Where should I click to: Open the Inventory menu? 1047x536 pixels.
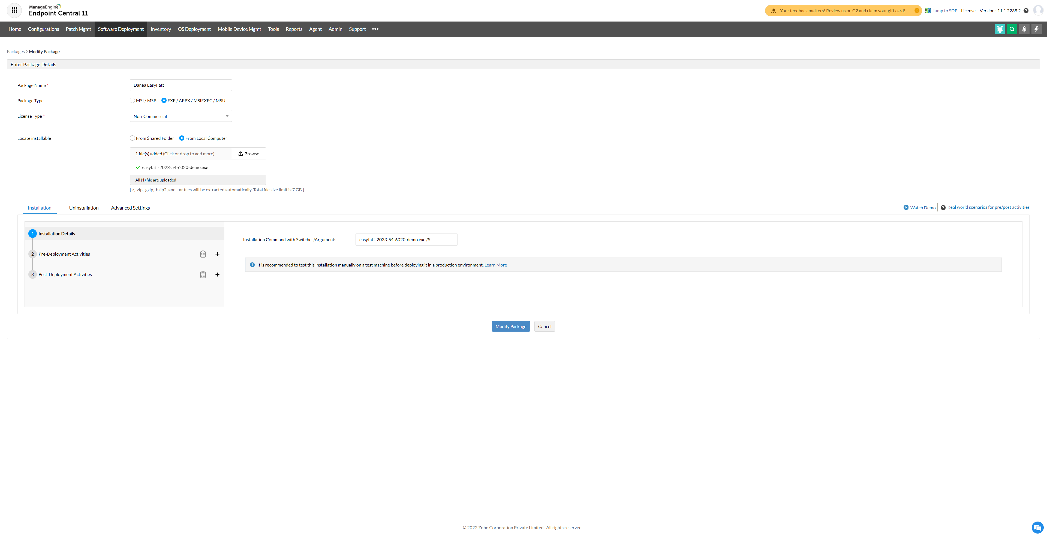click(161, 29)
